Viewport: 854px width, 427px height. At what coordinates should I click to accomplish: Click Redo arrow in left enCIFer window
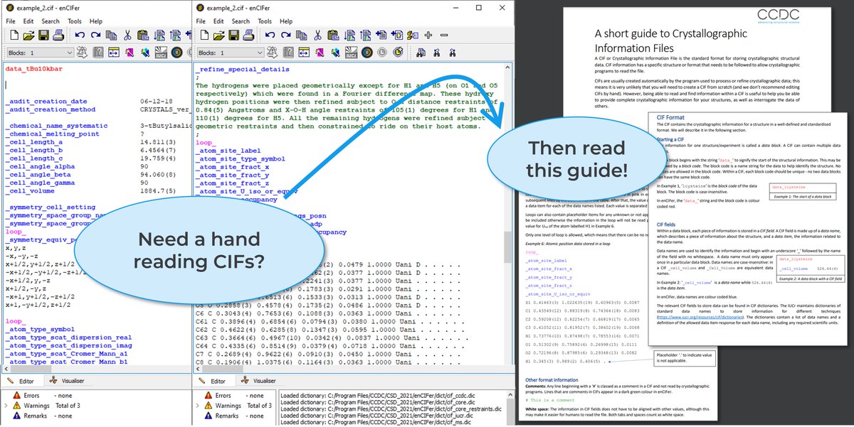pyautogui.click(x=95, y=35)
